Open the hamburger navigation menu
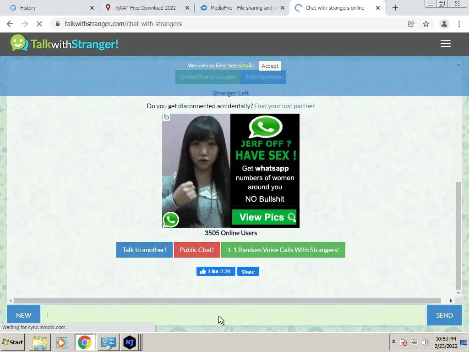469x352 pixels. [445, 44]
